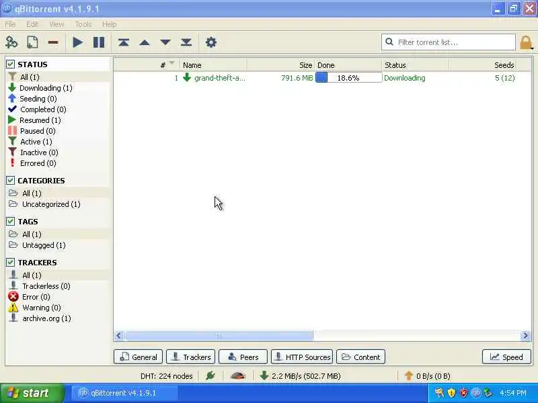Select All (1) under STATUS
538x403 pixels.
click(x=30, y=77)
